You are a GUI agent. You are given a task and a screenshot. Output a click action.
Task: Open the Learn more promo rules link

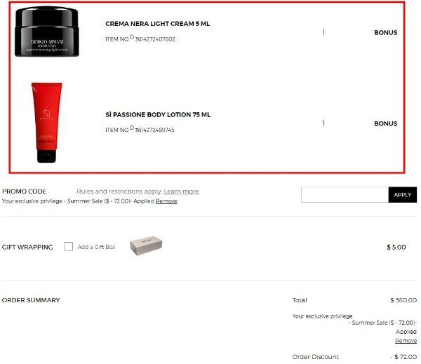pos(181,191)
